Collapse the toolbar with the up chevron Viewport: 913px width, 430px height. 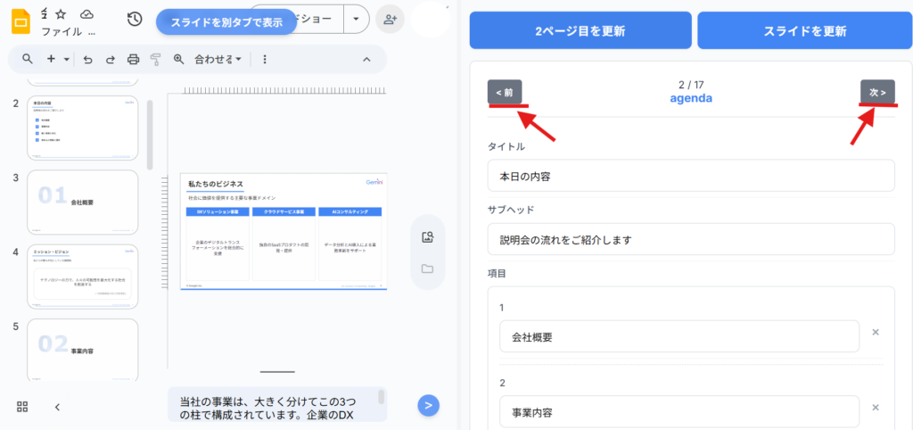pos(366,59)
